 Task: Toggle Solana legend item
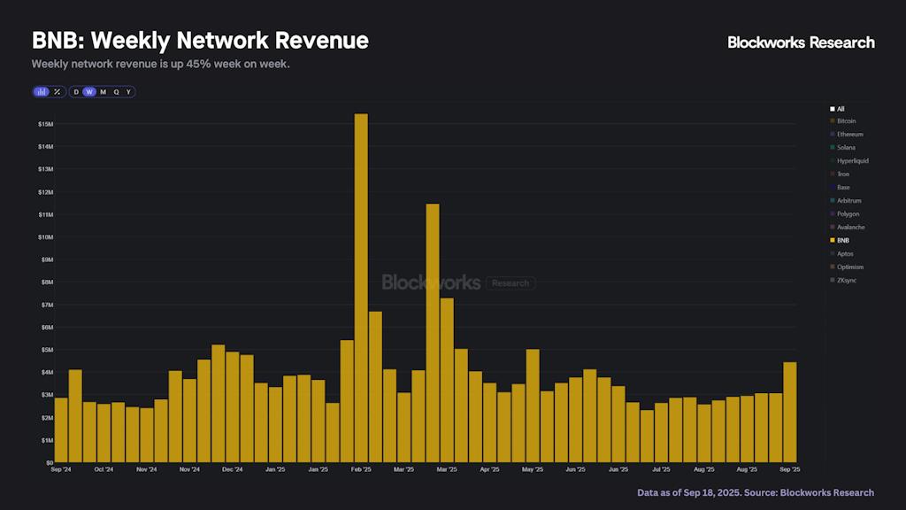846,148
